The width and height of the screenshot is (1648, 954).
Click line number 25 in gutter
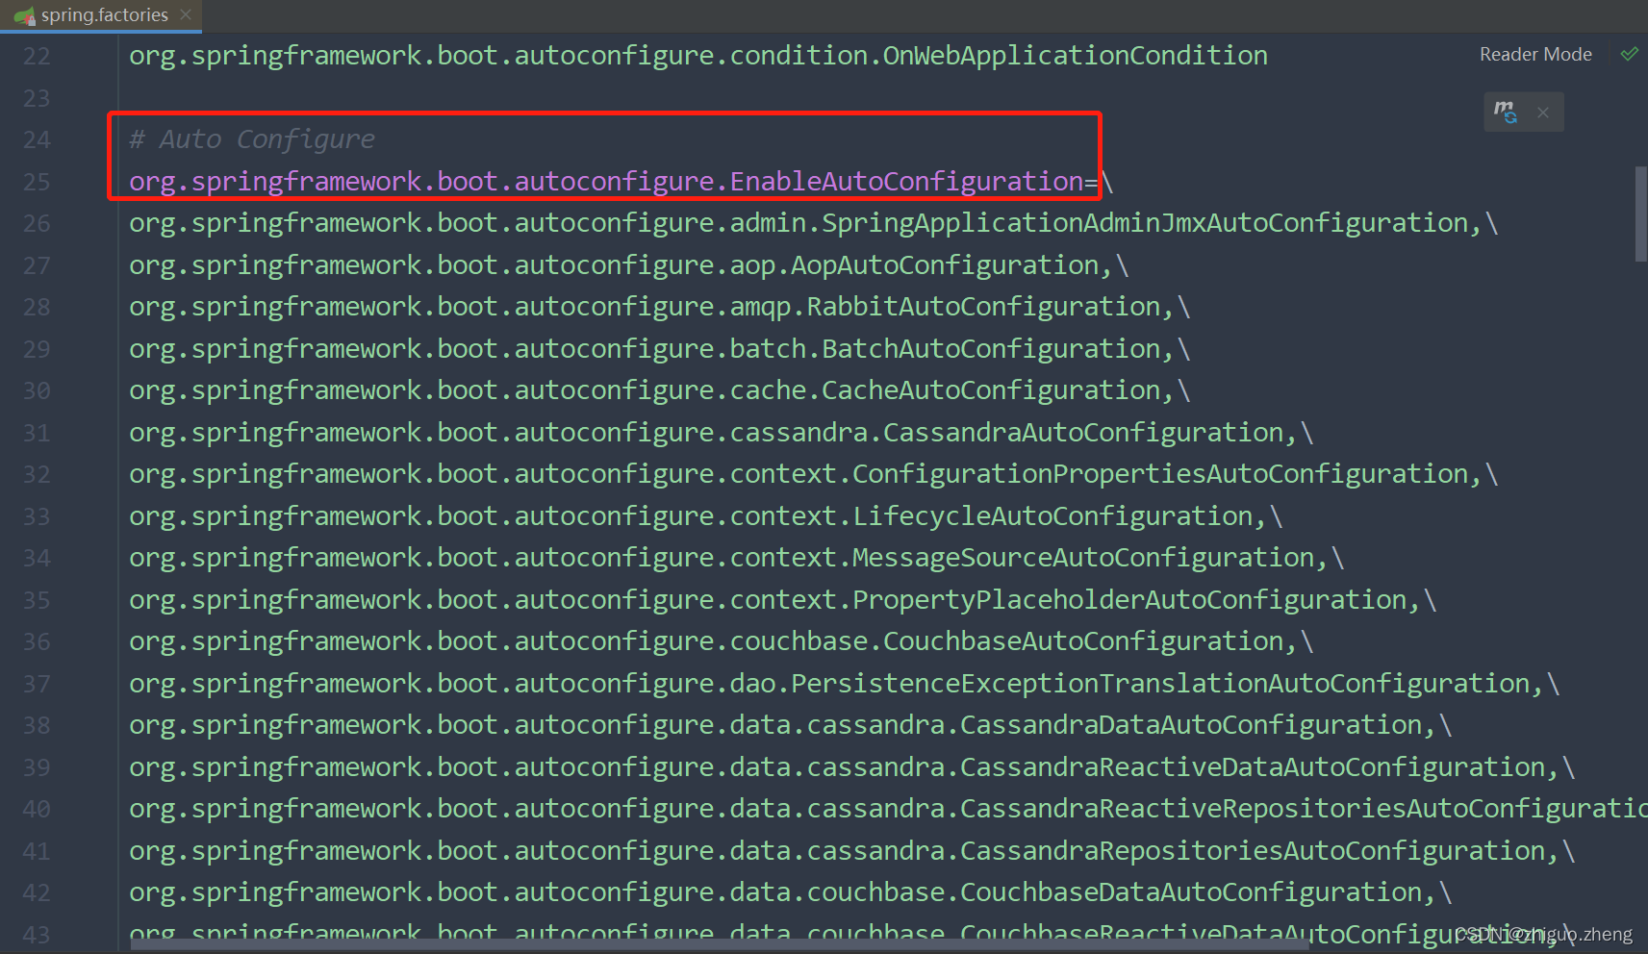coord(37,182)
